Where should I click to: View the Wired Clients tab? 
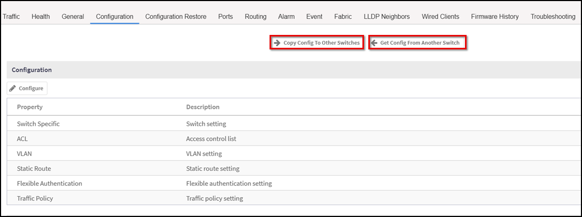pos(441,16)
